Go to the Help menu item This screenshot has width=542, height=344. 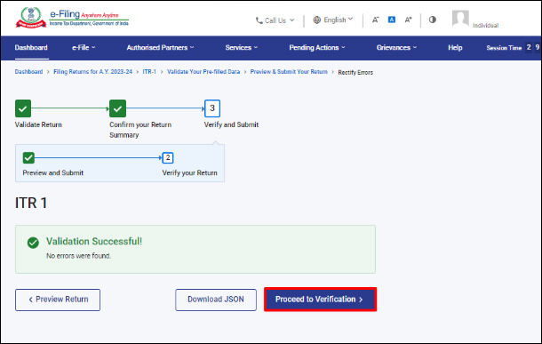tap(455, 48)
